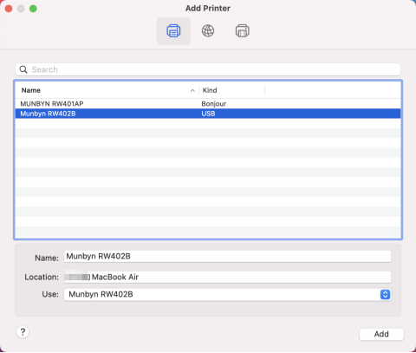Focus the Search field
The image size is (416, 353).
pos(208,69)
